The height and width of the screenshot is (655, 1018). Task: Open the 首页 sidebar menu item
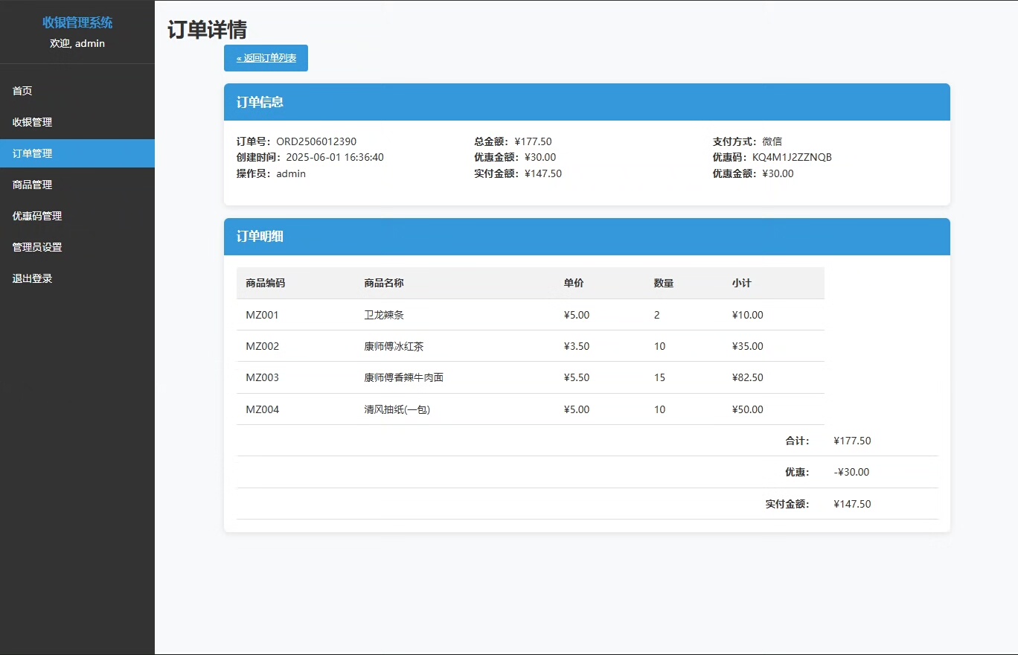click(22, 91)
